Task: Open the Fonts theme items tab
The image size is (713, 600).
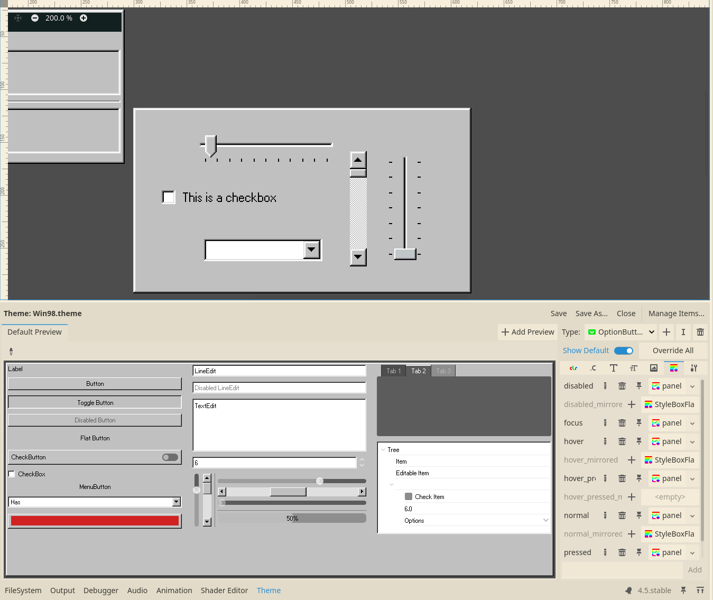Action: click(613, 368)
